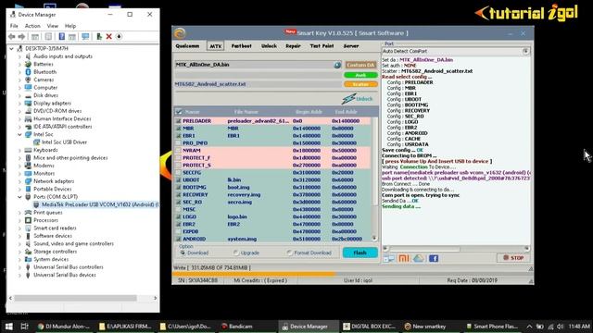Select the Upgrade radio option
Viewport: 593px width, 333px height.
(236, 253)
